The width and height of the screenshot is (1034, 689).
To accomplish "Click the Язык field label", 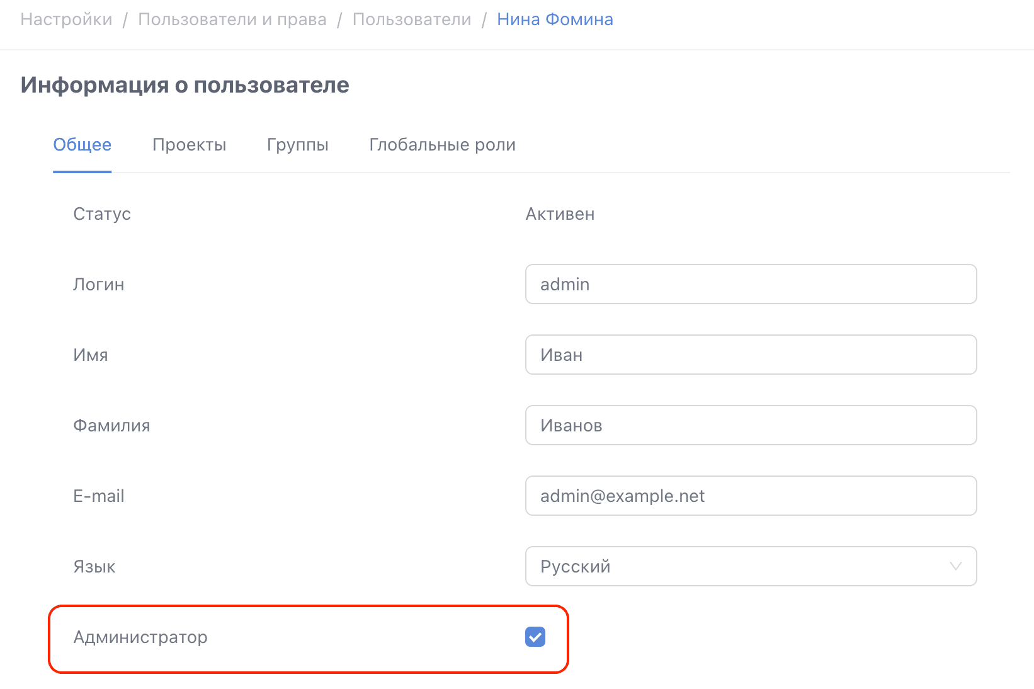I will coord(94,567).
